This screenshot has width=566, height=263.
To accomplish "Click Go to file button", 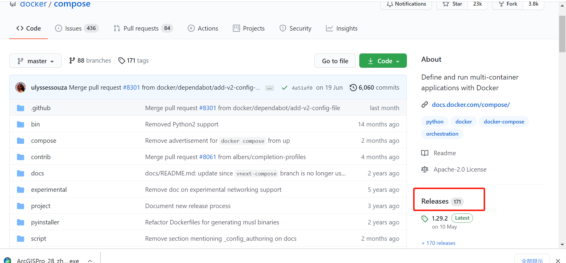I will coord(335,61).
